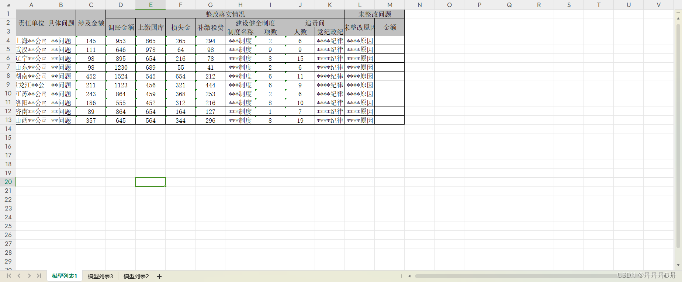
Task: Click horizontal scrollbar left arrow
Action: pyautogui.click(x=409, y=276)
